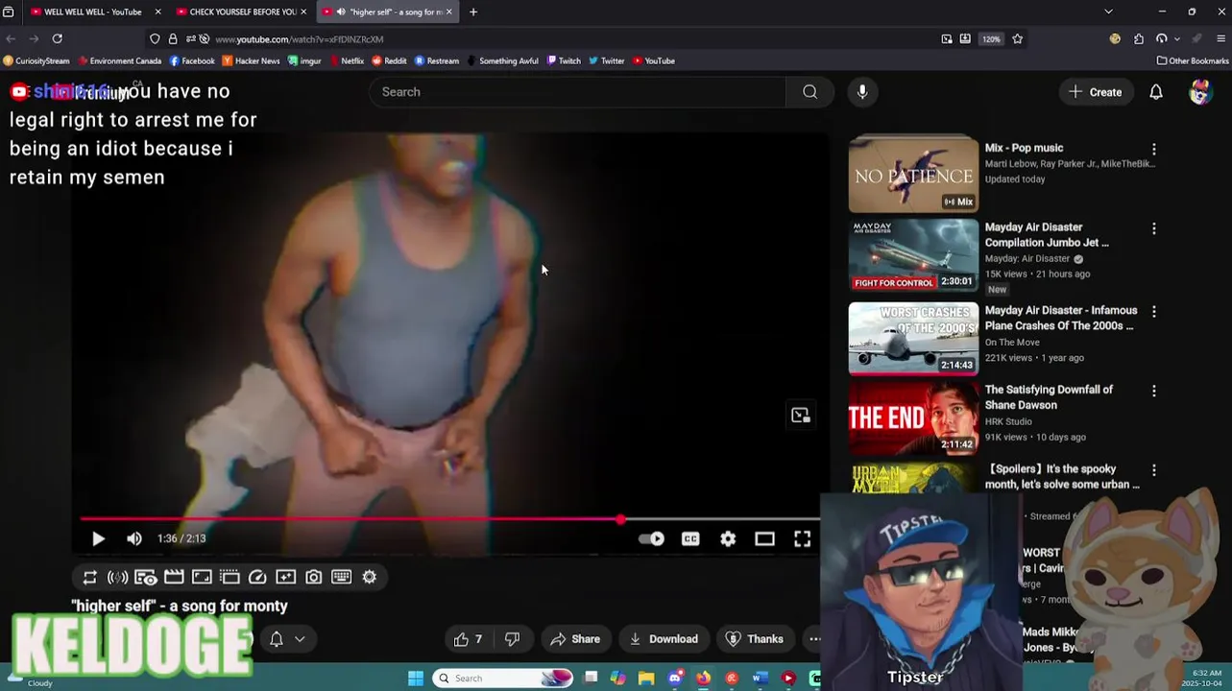This screenshot has width=1232, height=691.
Task: Open more actions ellipsis below video
Action: coord(814,639)
